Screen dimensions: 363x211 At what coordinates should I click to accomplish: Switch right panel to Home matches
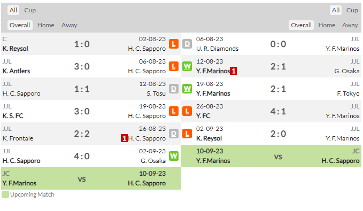coord(327,25)
